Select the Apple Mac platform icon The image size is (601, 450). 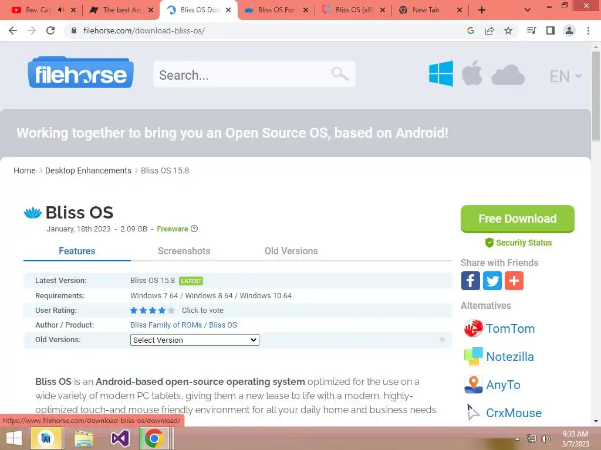[472, 73]
